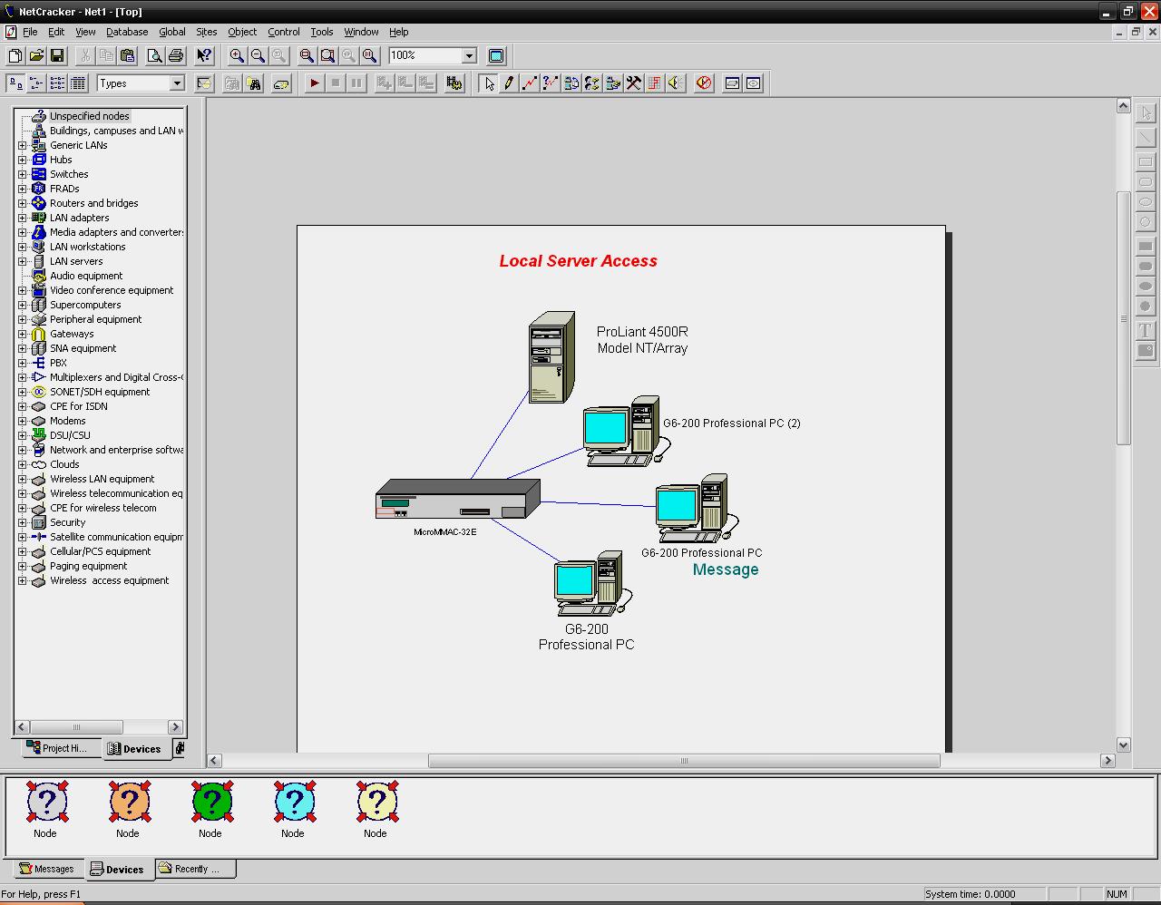Click the Local Server Access title text

coord(578,261)
